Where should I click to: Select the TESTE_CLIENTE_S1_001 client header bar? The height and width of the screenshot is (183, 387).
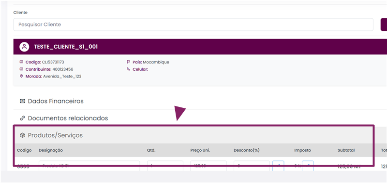click(200, 47)
